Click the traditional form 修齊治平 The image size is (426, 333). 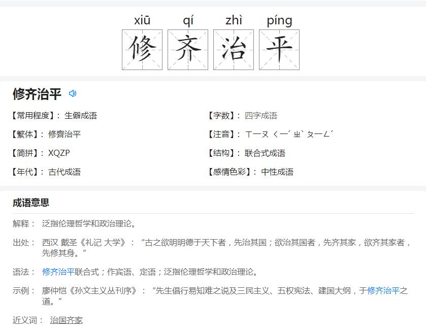point(64,135)
